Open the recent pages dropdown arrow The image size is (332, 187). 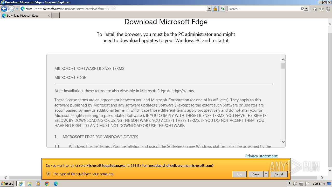[17, 9]
